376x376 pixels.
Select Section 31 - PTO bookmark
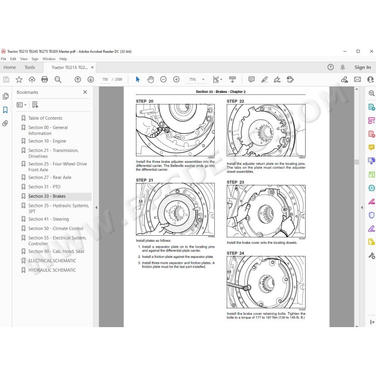(45, 187)
